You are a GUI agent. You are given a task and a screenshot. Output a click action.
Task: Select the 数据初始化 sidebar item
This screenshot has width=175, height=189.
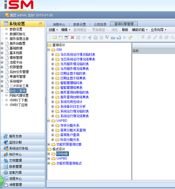pyautogui.click(x=17, y=34)
